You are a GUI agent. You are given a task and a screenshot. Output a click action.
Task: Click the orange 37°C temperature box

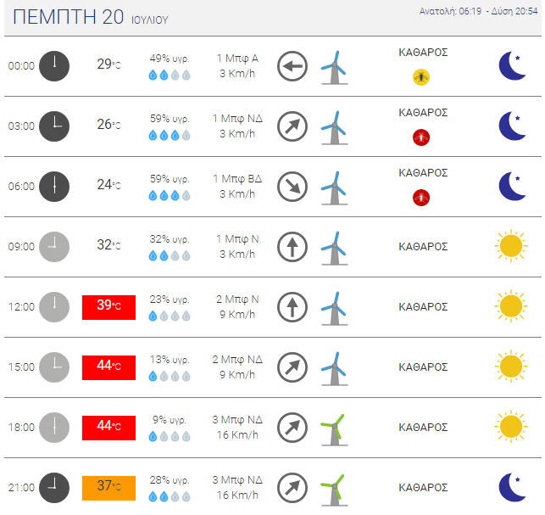[x=108, y=488]
